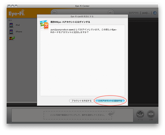Viewport: 165px width, 135px height.
Task: Zoom the Eye-Fi Center window
Action: point(16,6)
